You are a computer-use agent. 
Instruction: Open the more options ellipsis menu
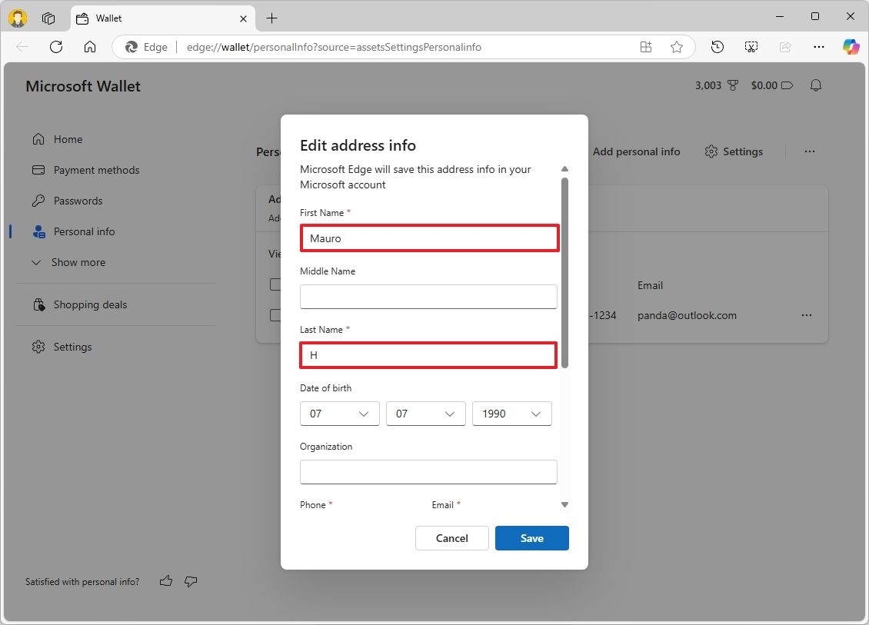(809, 151)
